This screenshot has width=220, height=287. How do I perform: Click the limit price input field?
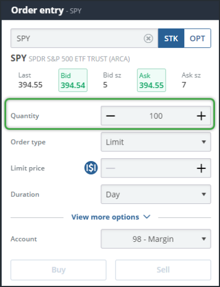click(156, 168)
